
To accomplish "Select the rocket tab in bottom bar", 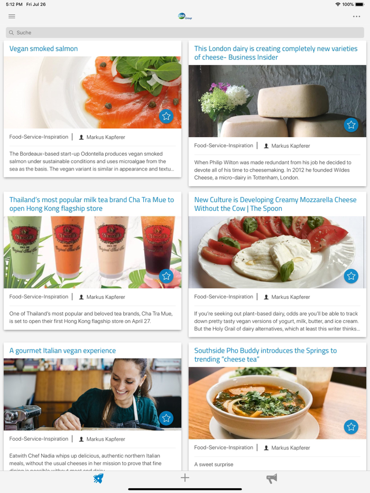I will click(98, 478).
